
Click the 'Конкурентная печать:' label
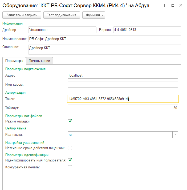pyautogui.click(x=22, y=167)
